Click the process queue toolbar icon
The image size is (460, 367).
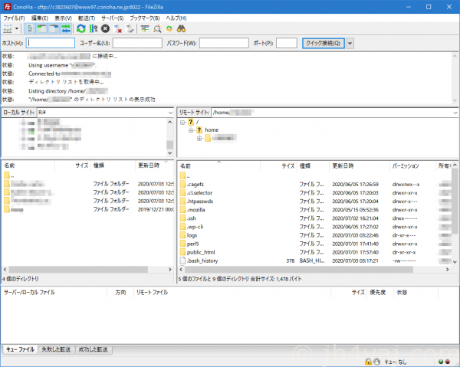tap(93, 28)
